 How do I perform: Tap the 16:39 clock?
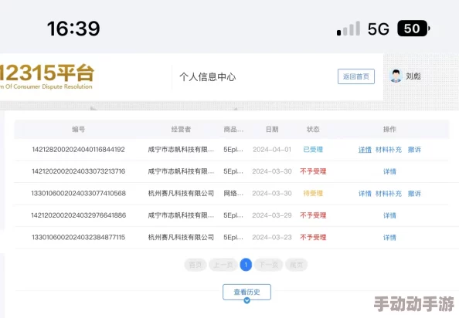coord(73,29)
